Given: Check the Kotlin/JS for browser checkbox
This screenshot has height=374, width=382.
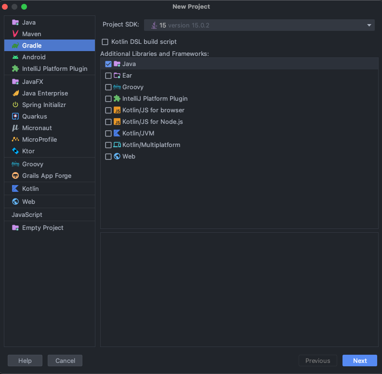Looking at the screenshot, I should [108, 110].
